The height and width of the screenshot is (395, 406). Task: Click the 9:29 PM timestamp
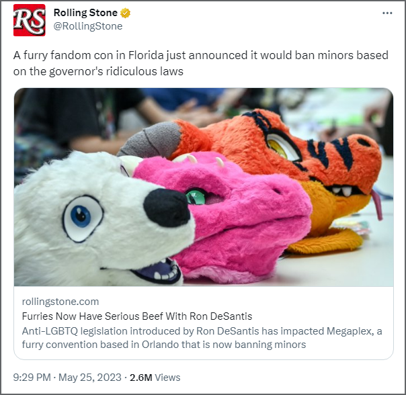coord(32,378)
